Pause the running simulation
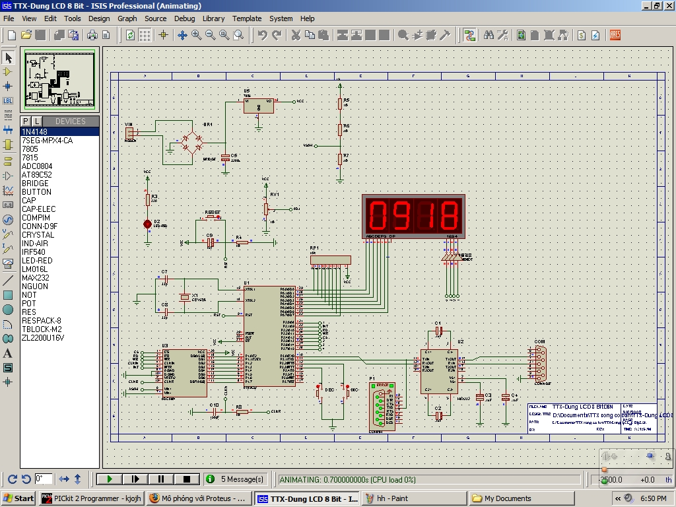The image size is (676, 507). click(161, 479)
